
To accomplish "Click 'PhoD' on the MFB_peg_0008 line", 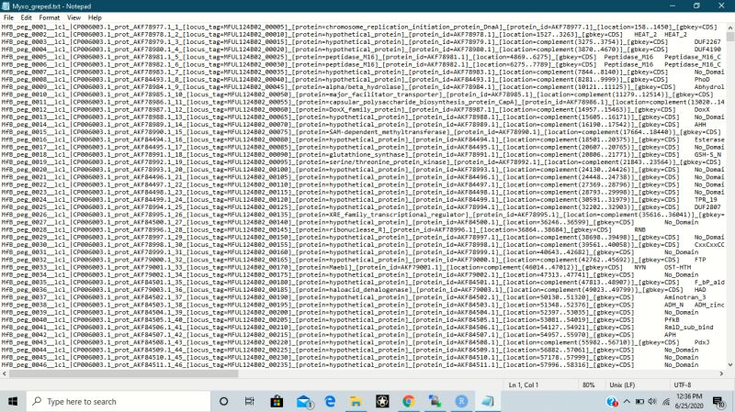I will click(702, 79).
